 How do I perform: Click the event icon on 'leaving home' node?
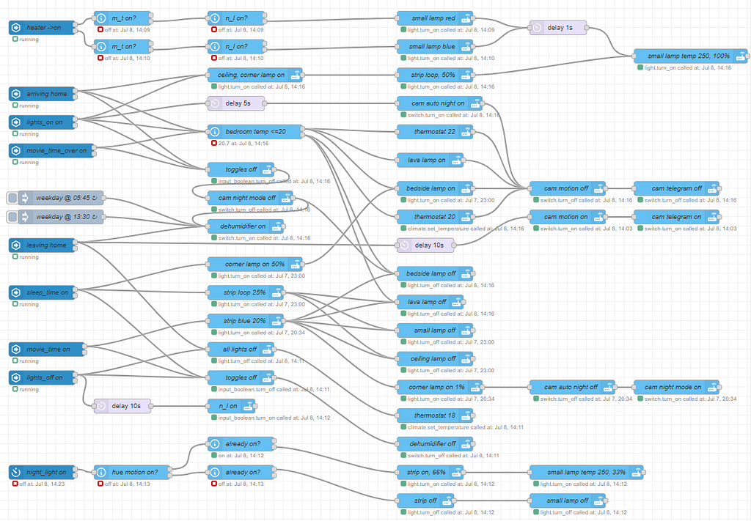point(16,245)
